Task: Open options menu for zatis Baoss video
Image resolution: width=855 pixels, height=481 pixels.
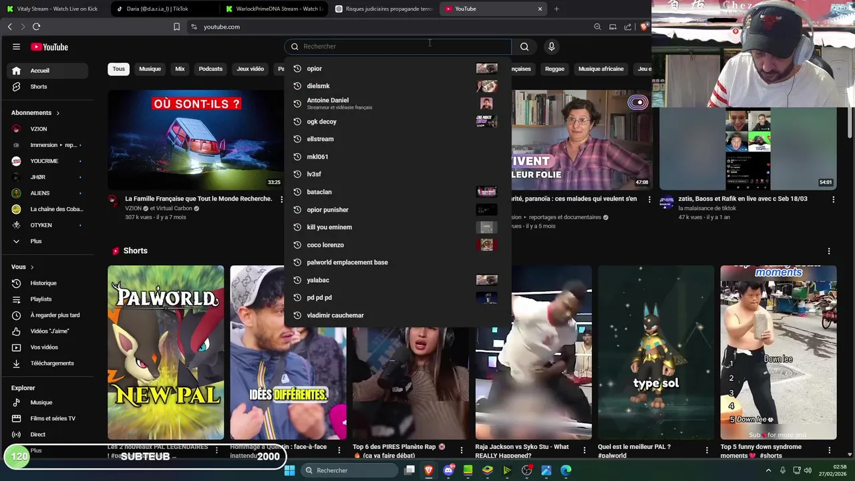Action: tap(833, 199)
